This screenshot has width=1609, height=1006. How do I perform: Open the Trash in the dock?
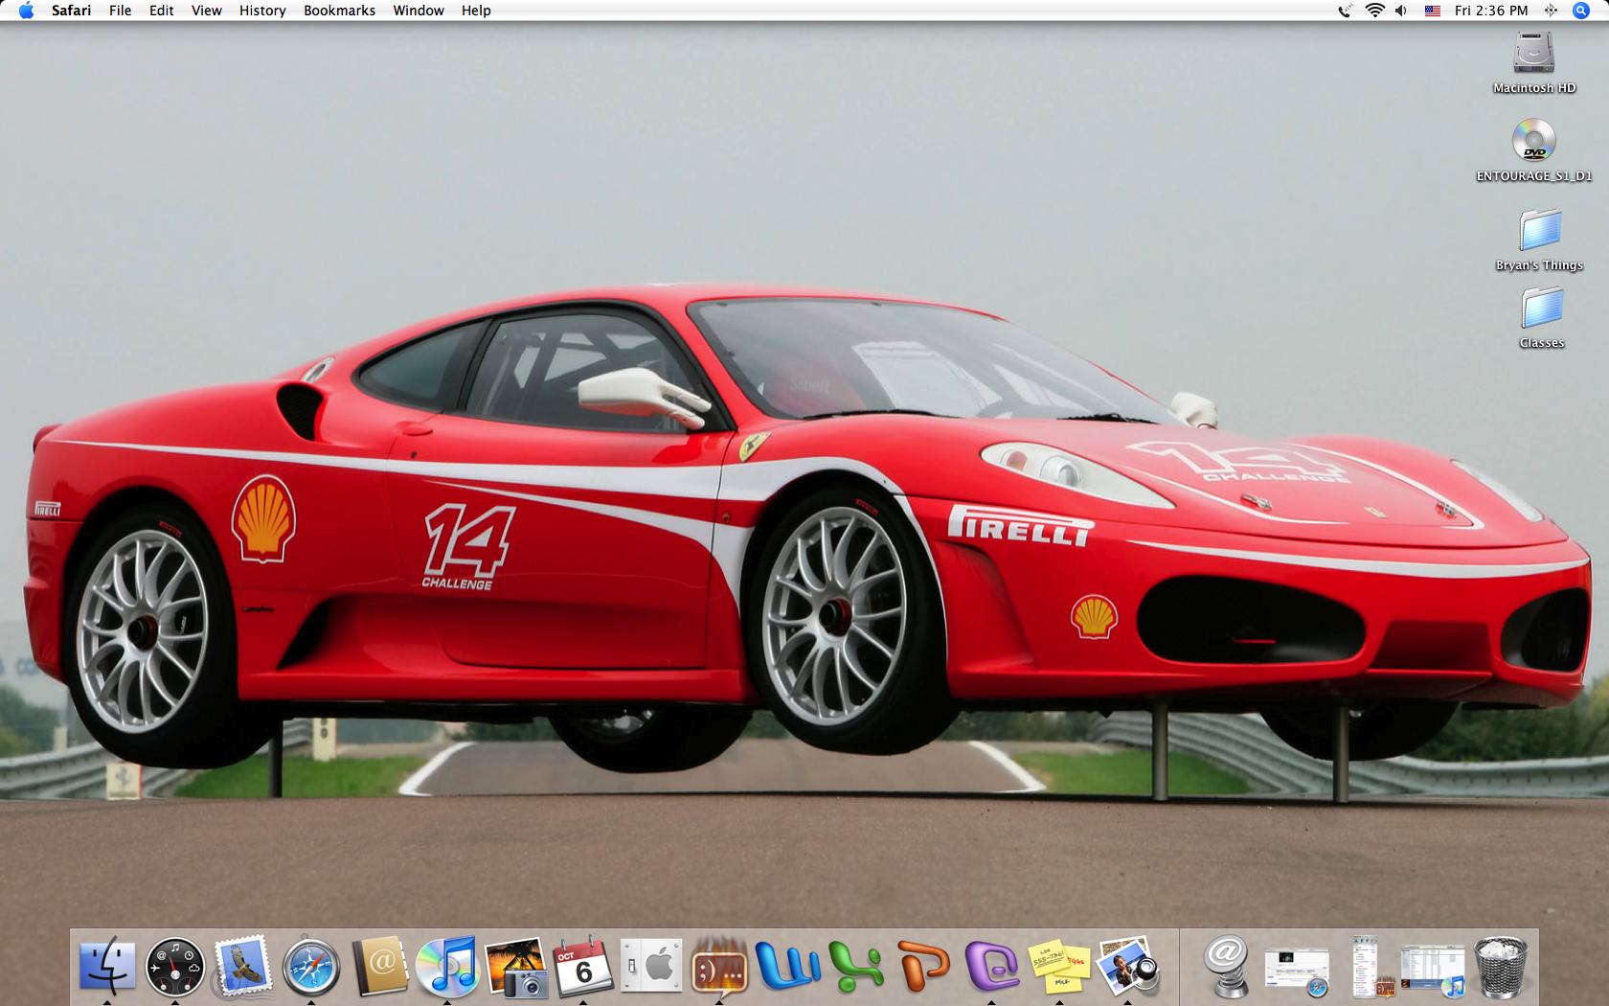tap(1500, 967)
